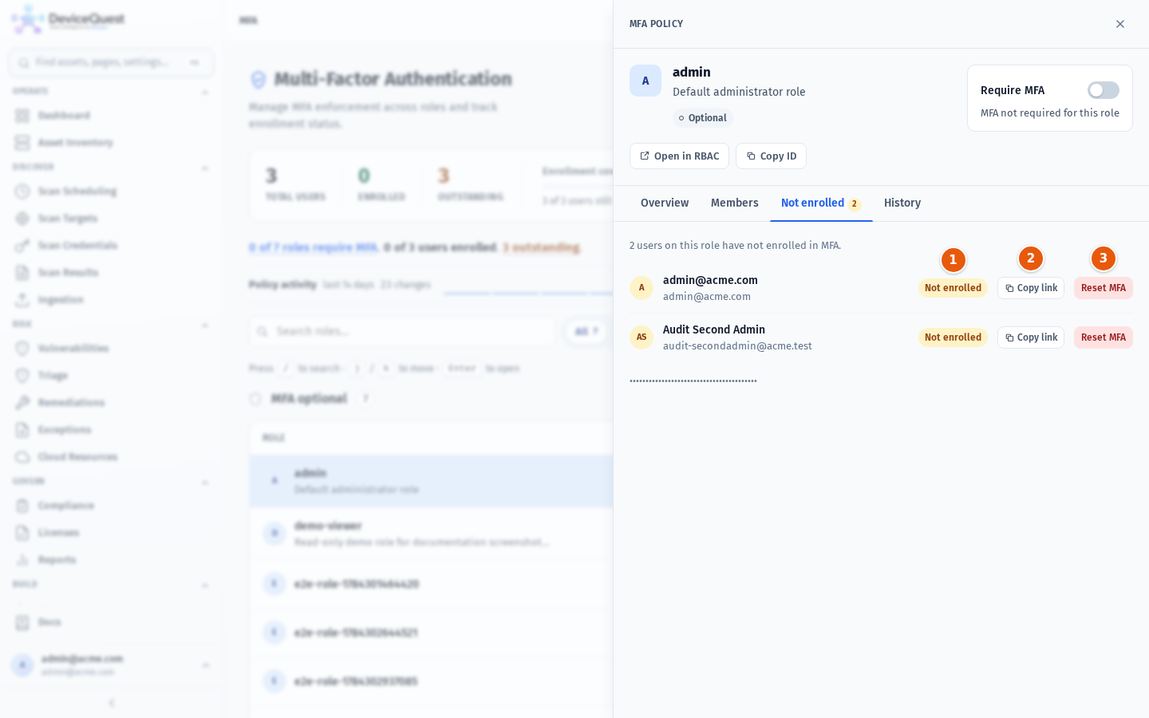This screenshot has width=1149, height=718.
Task: Click the admin@acme.com user avatar
Action: (x=642, y=288)
